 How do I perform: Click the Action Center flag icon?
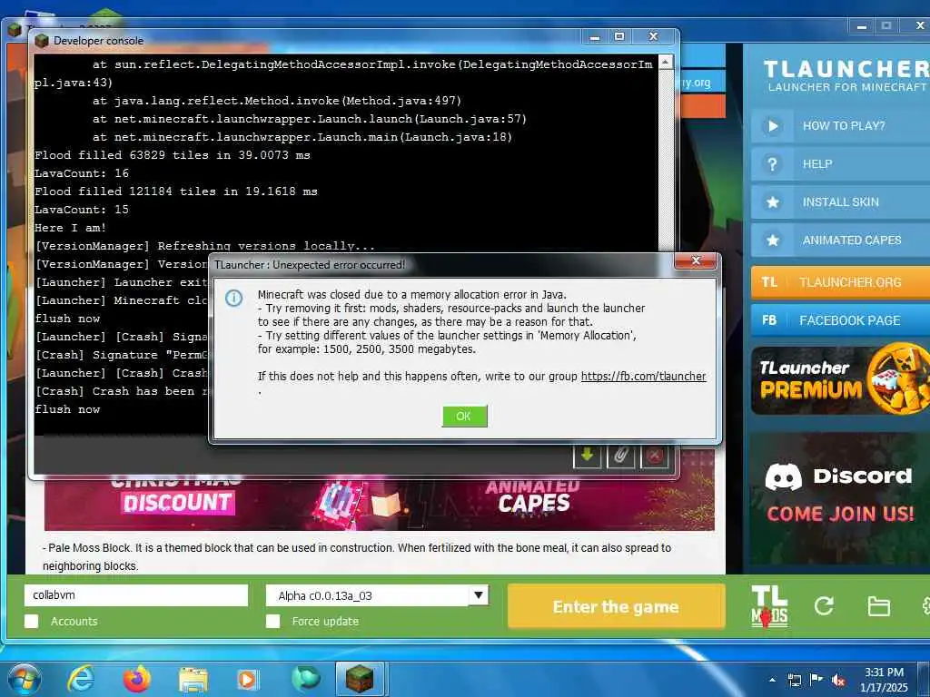pyautogui.click(x=816, y=679)
